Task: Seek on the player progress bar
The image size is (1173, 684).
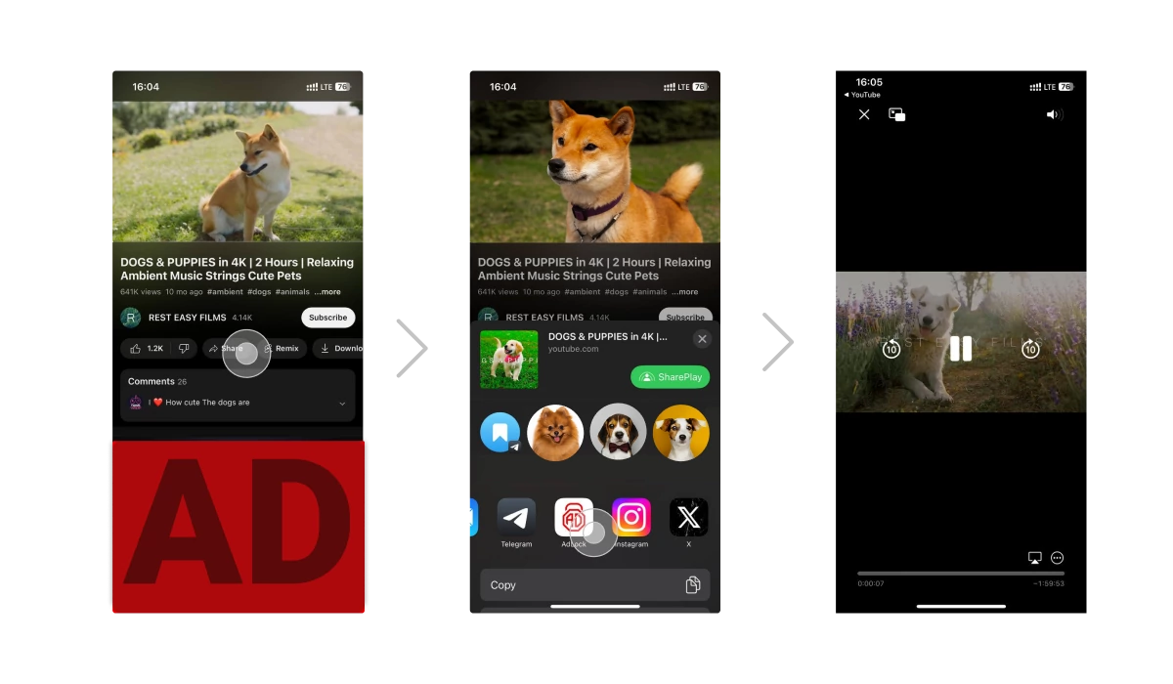Action: coord(961,573)
